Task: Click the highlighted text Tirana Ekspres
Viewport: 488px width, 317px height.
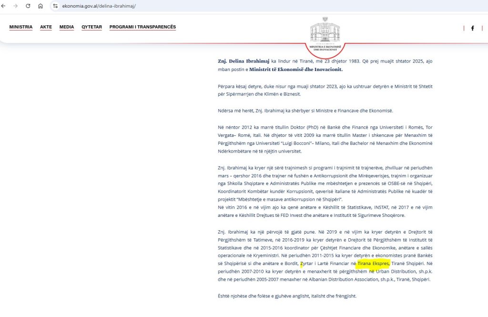Action: [373, 264]
